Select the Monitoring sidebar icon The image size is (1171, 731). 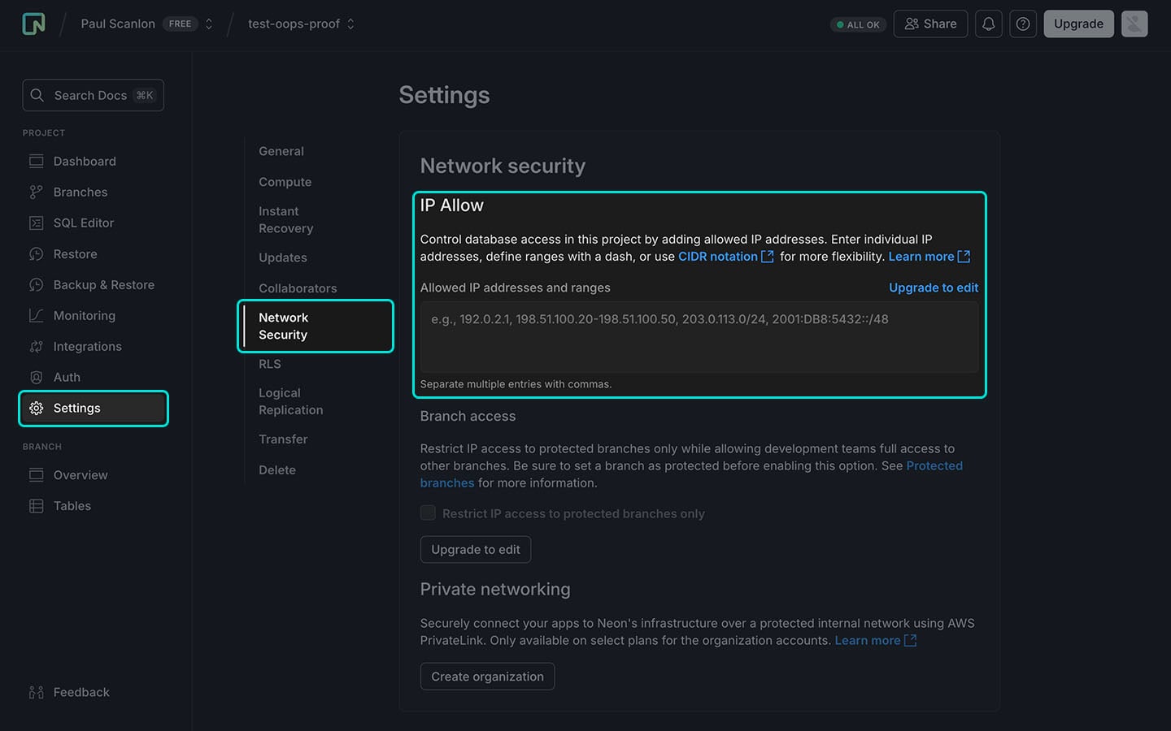(x=36, y=315)
